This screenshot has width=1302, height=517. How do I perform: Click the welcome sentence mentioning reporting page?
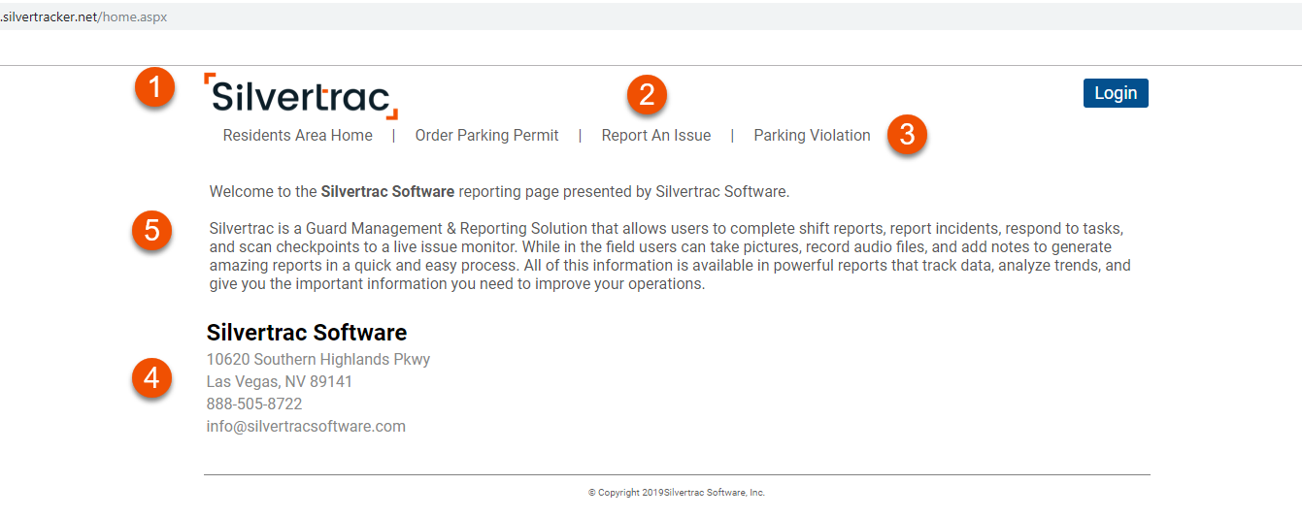pyautogui.click(x=500, y=192)
